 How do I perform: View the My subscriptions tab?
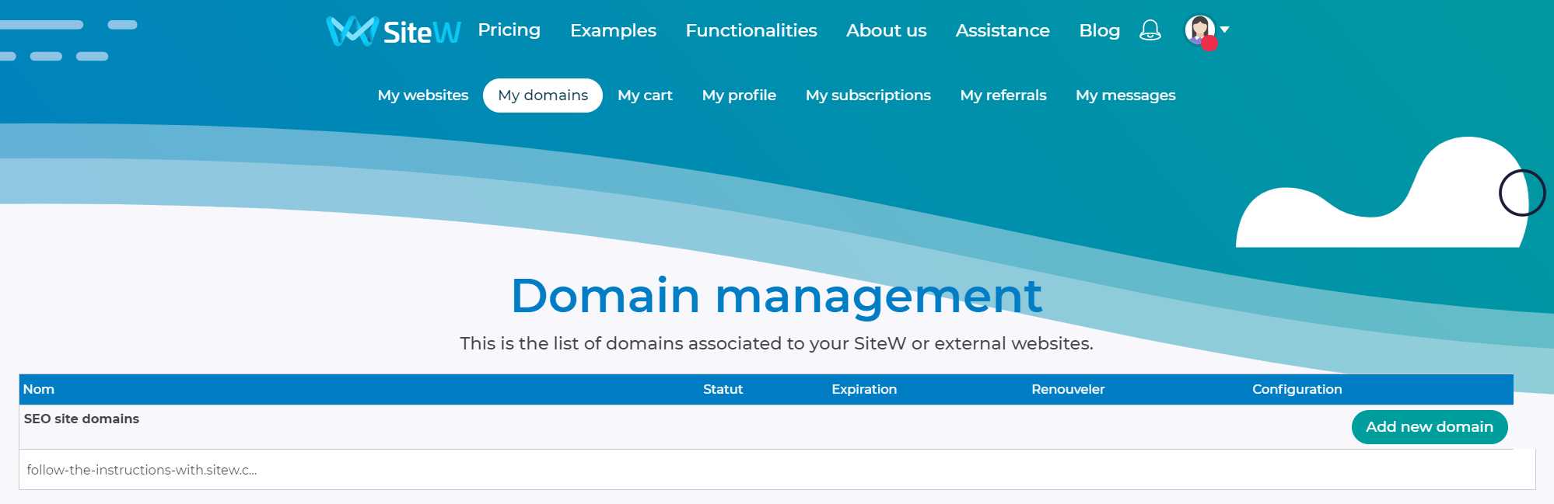(x=867, y=96)
